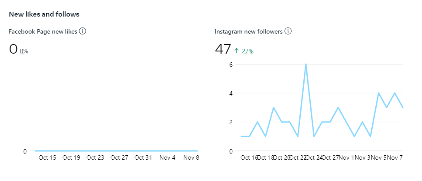422x181 pixels.
Task: Select Nov 8 on Facebook chart axis
Action: tap(191, 157)
